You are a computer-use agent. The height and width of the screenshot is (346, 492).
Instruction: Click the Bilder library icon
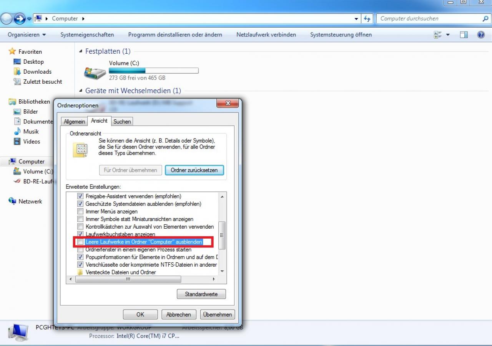click(x=17, y=112)
